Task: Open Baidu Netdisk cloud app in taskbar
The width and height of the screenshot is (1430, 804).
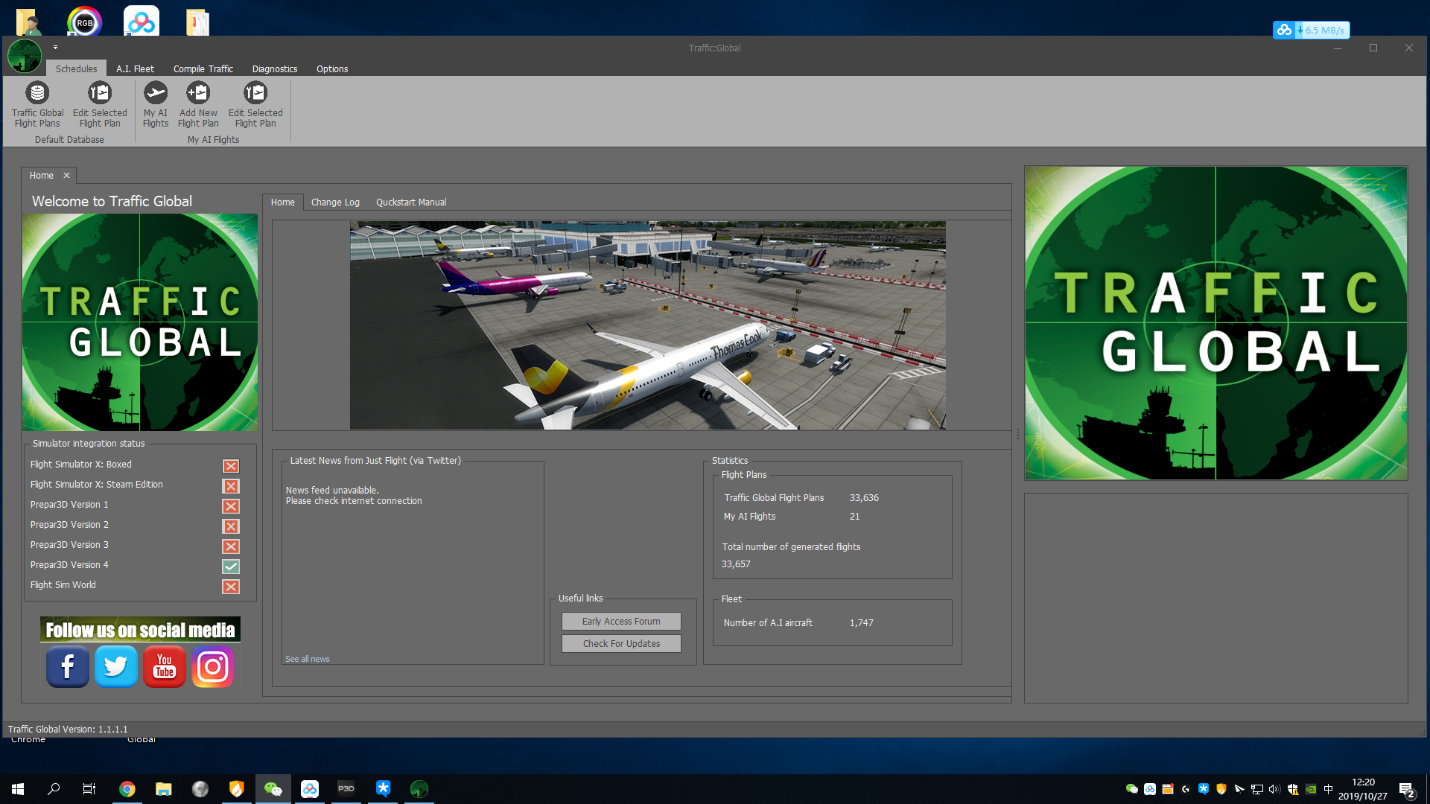Action: tap(310, 789)
